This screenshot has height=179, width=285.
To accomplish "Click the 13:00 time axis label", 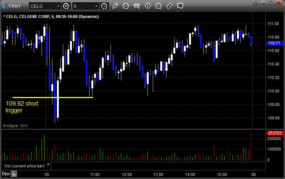I will point(158,175).
